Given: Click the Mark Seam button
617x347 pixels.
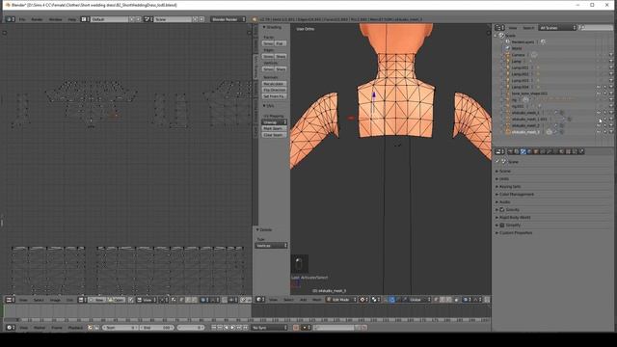Looking at the screenshot, I should pyautogui.click(x=273, y=128).
